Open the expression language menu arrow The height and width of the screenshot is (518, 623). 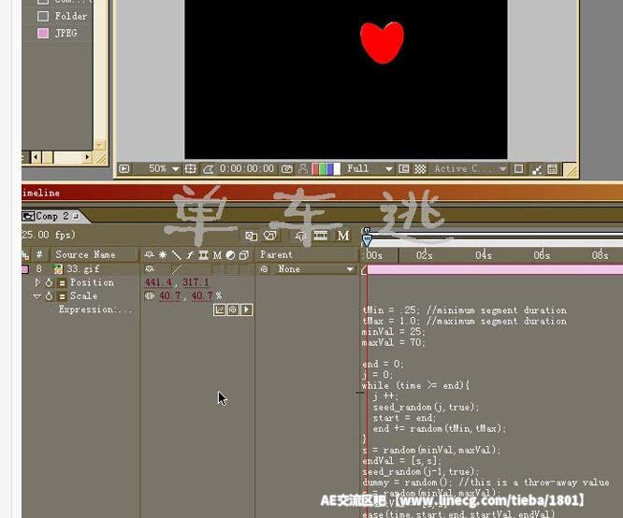[246, 309]
